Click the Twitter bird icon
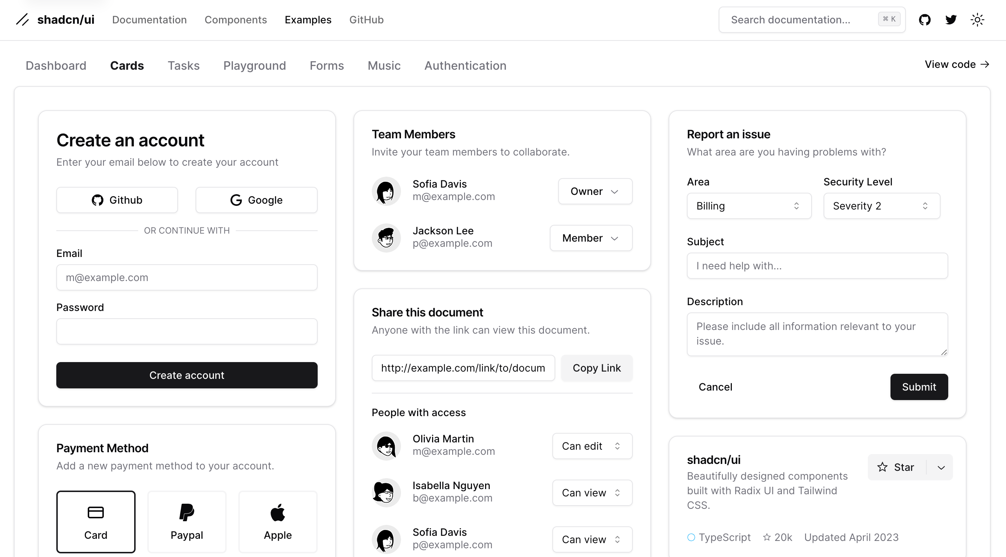The width and height of the screenshot is (1006, 557). click(951, 19)
